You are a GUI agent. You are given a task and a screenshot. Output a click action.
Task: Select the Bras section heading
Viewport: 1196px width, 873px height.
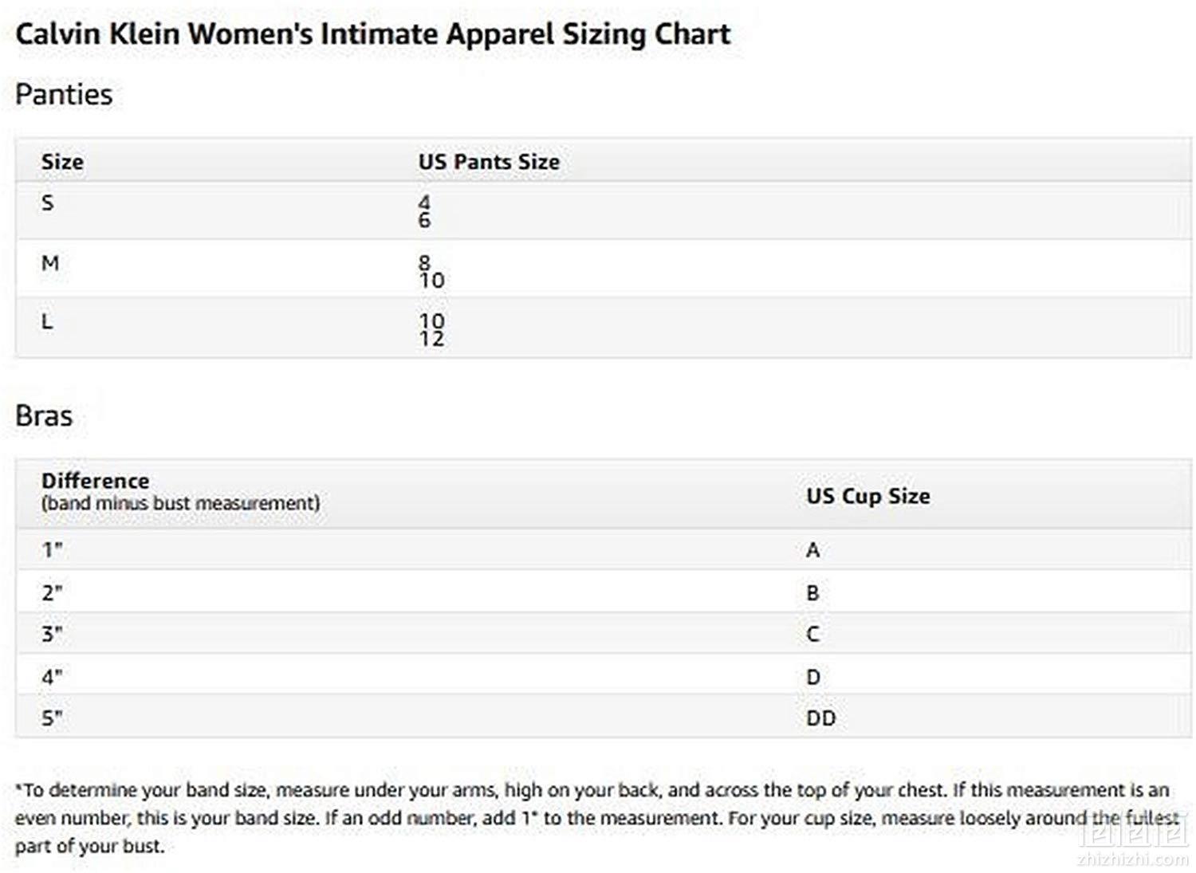44,415
